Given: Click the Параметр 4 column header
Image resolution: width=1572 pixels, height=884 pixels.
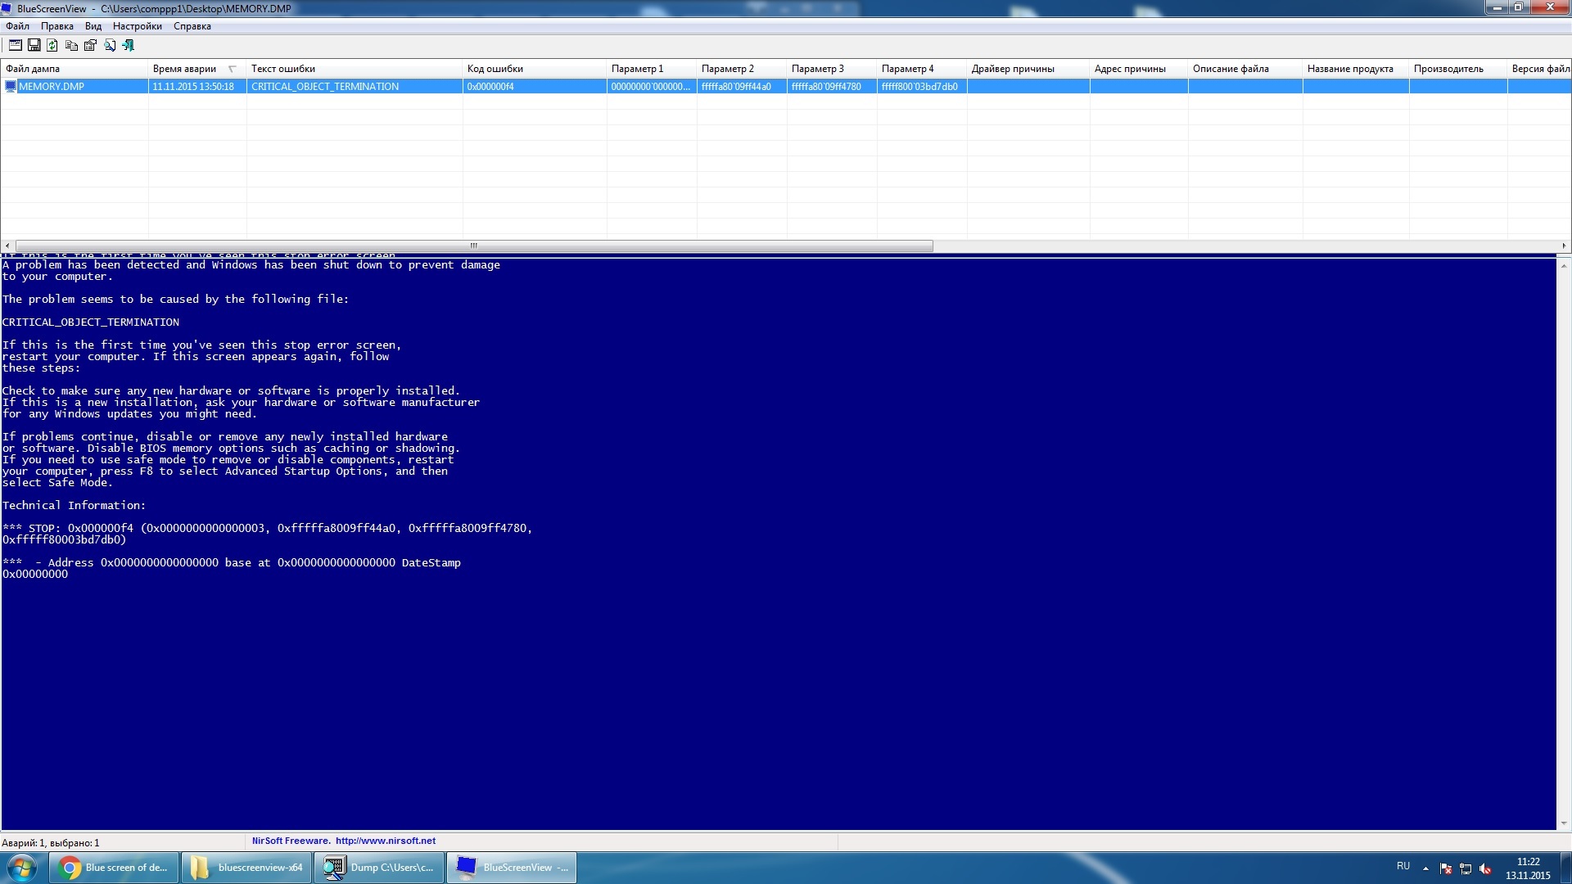Looking at the screenshot, I should point(921,69).
